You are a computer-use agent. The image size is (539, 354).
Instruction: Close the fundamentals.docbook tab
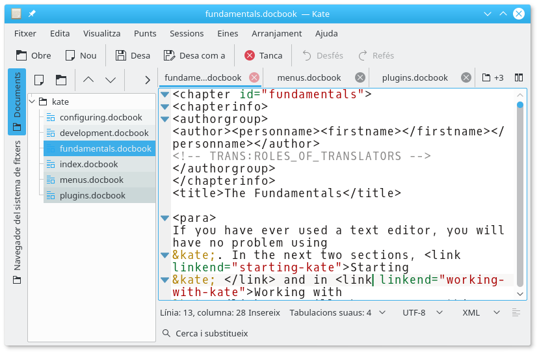pyautogui.click(x=254, y=77)
